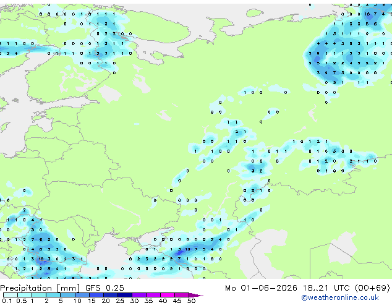392x303 pixels.
Task: Click the '(00+69)' forecast offset text
Action: (372, 288)
